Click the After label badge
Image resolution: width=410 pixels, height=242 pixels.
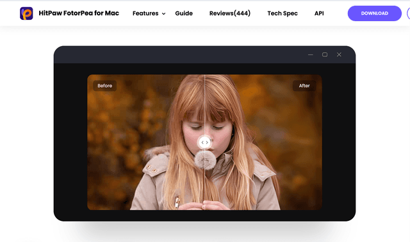304,86
